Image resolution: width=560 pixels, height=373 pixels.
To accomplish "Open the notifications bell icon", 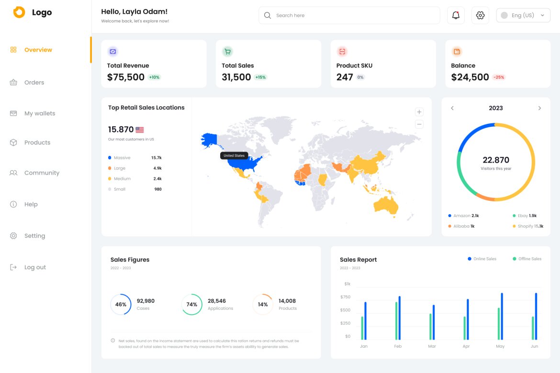I will pyautogui.click(x=455, y=15).
